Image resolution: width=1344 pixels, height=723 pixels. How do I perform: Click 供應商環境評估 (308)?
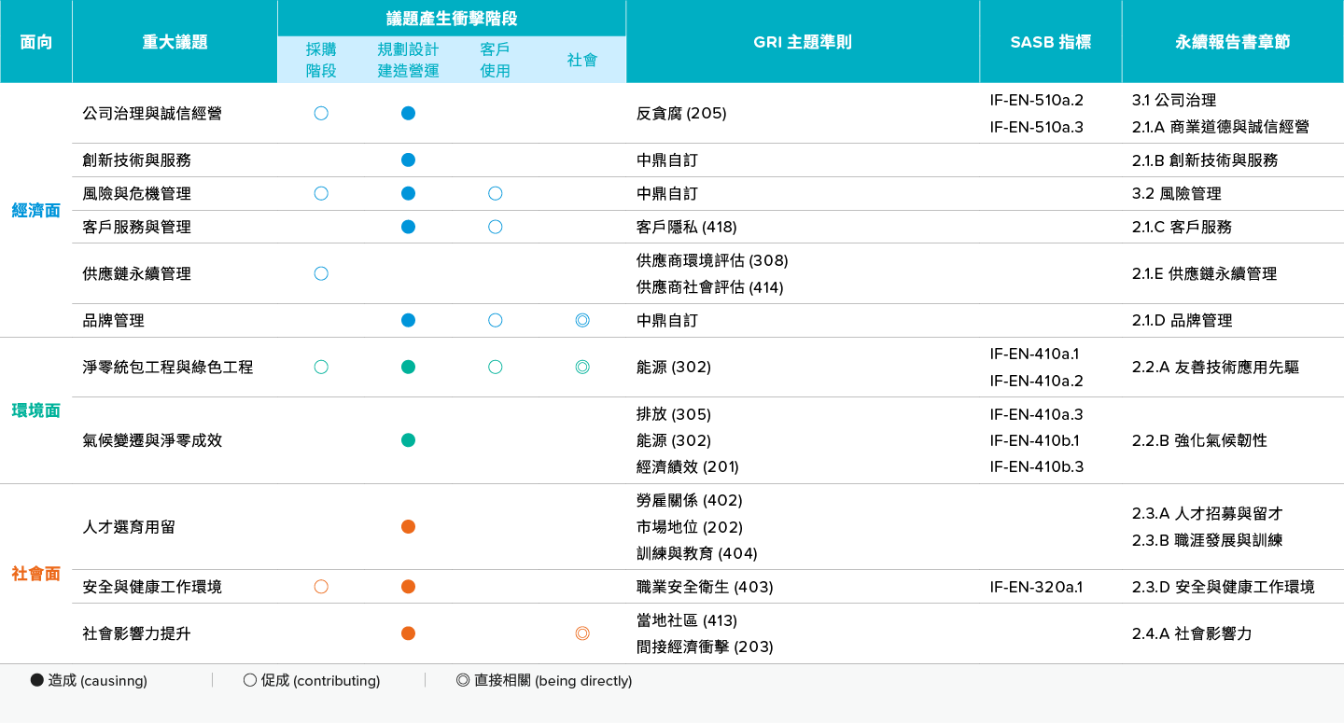pos(712,260)
